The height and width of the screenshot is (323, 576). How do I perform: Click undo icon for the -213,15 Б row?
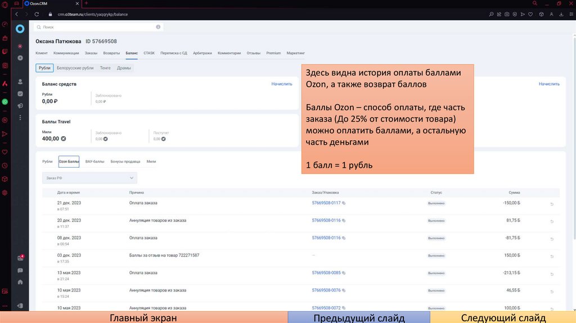pyautogui.click(x=552, y=274)
